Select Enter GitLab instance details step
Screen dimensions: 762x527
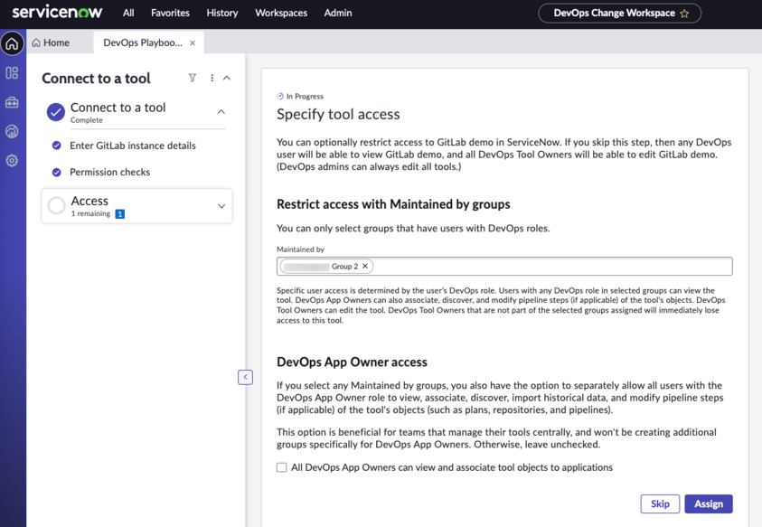coord(133,146)
